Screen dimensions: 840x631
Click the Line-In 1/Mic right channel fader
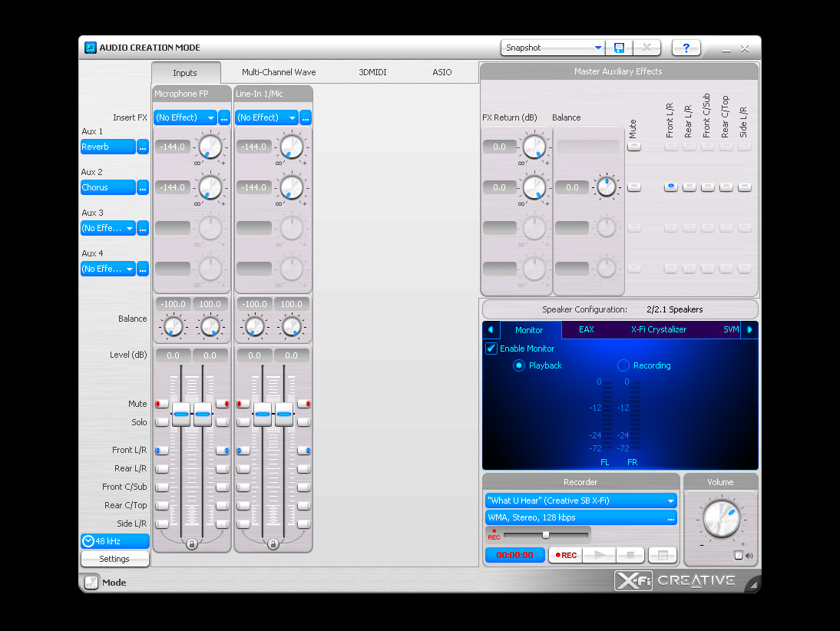click(x=284, y=414)
